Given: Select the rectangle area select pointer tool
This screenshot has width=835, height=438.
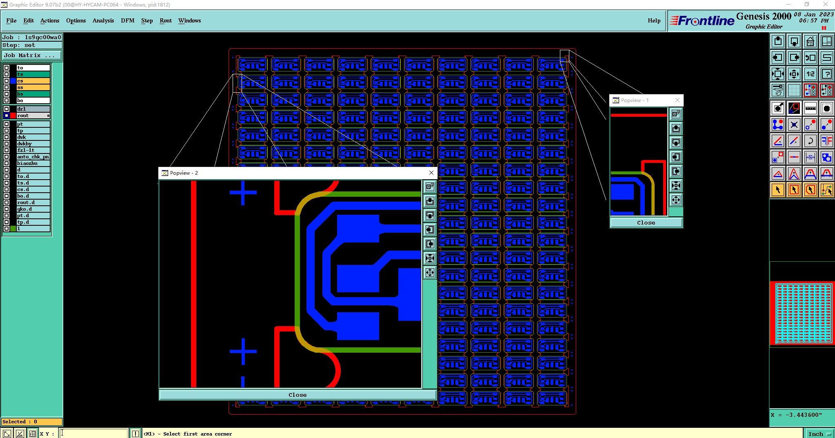Looking at the screenshot, I should (x=794, y=190).
